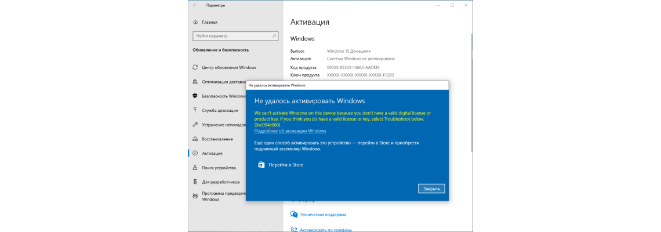
Task: Open Техническая поддержка link
Action: point(323,214)
